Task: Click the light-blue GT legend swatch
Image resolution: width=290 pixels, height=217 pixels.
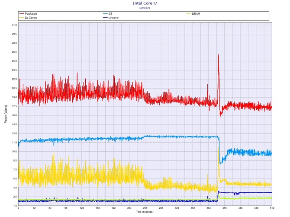Action: pos(105,14)
